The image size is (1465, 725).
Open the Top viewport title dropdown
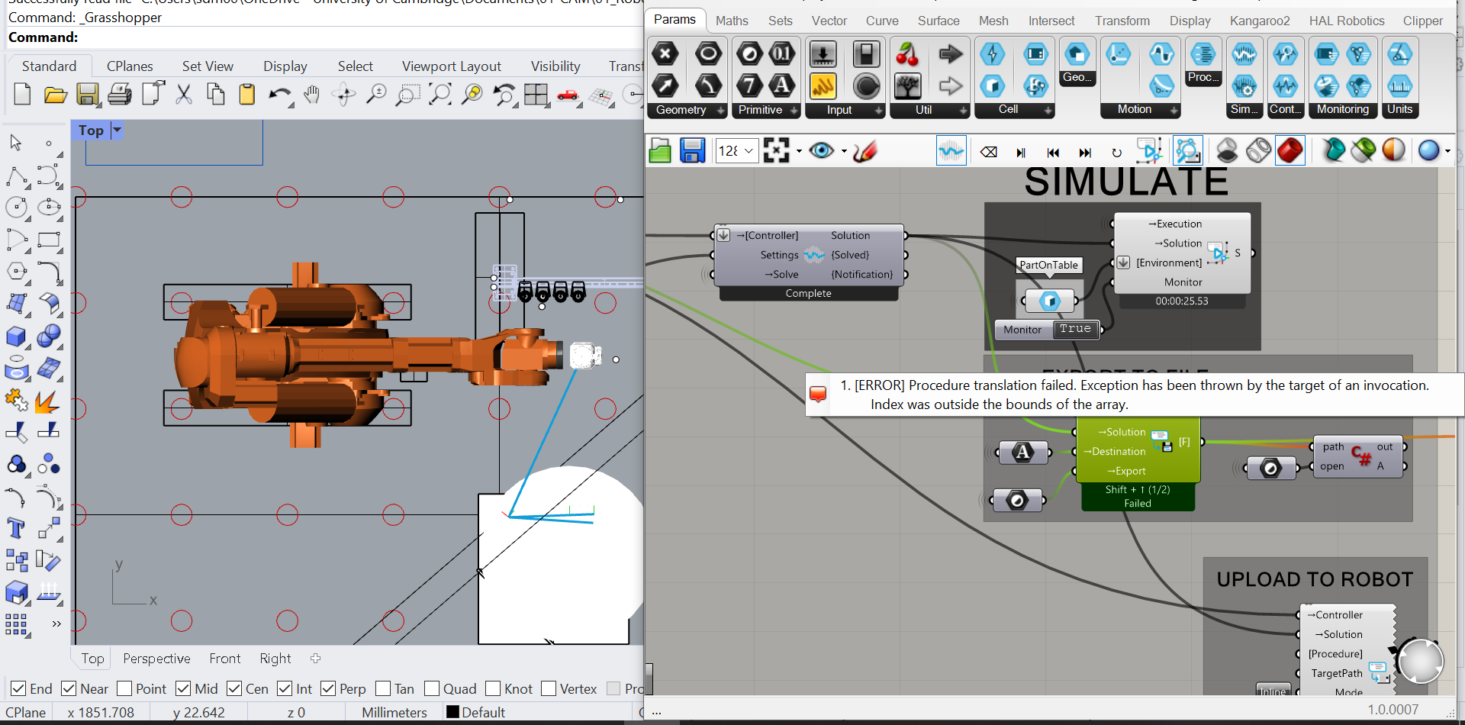pos(116,130)
